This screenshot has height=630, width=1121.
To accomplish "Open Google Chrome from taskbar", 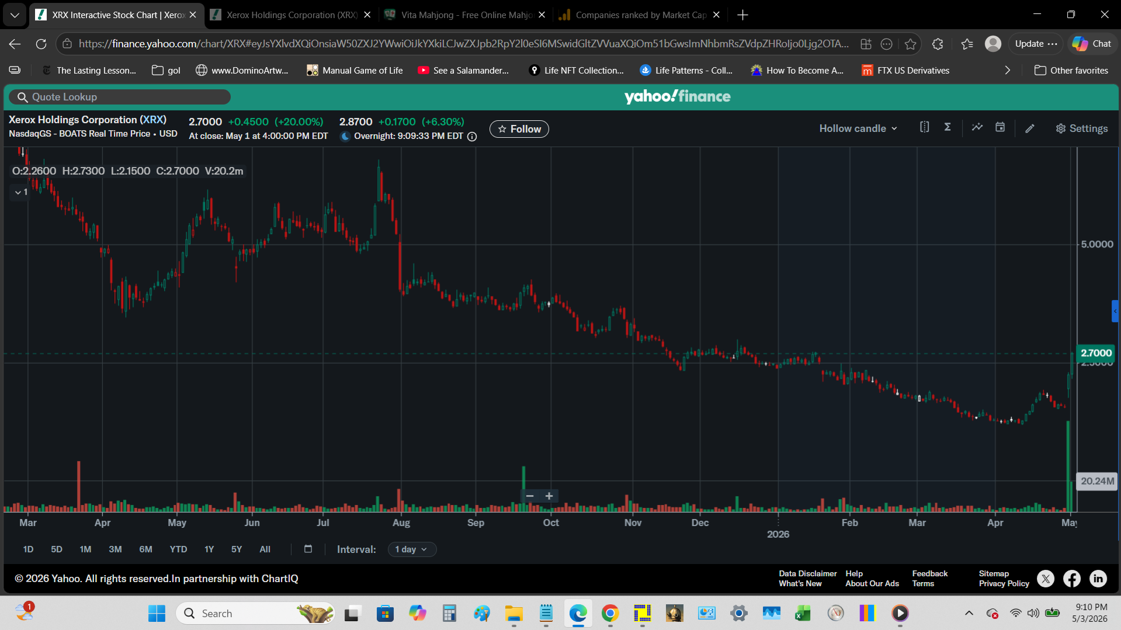I will [610, 614].
